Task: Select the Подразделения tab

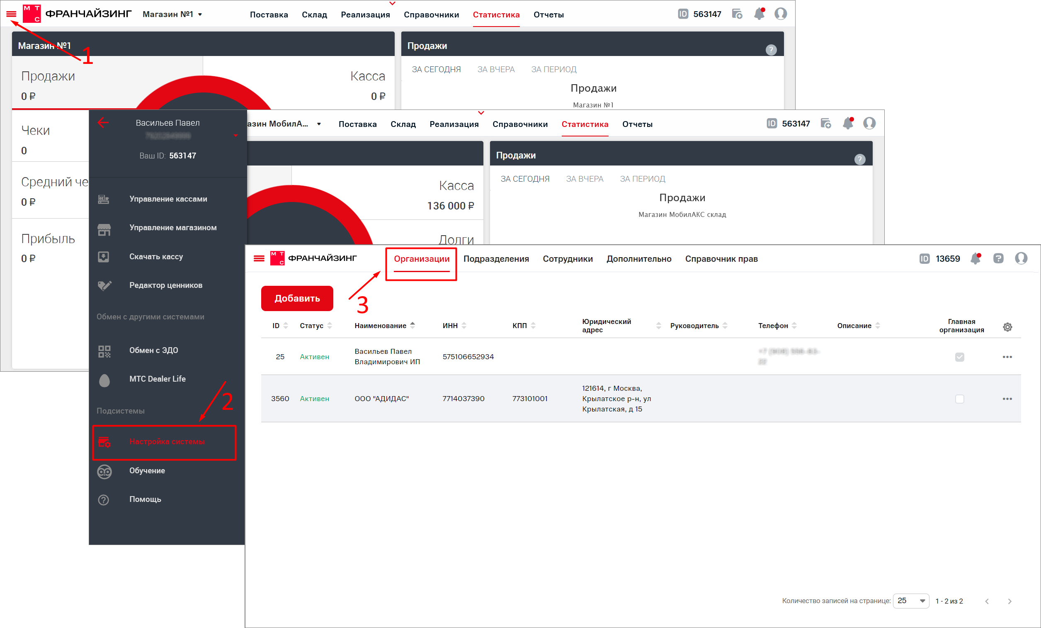Action: pos(496,259)
